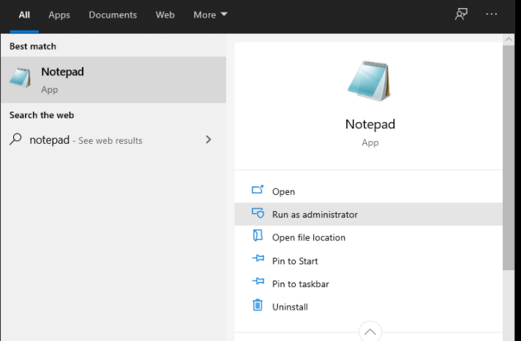Click the magnifier icon beside notepad web search

(15, 139)
